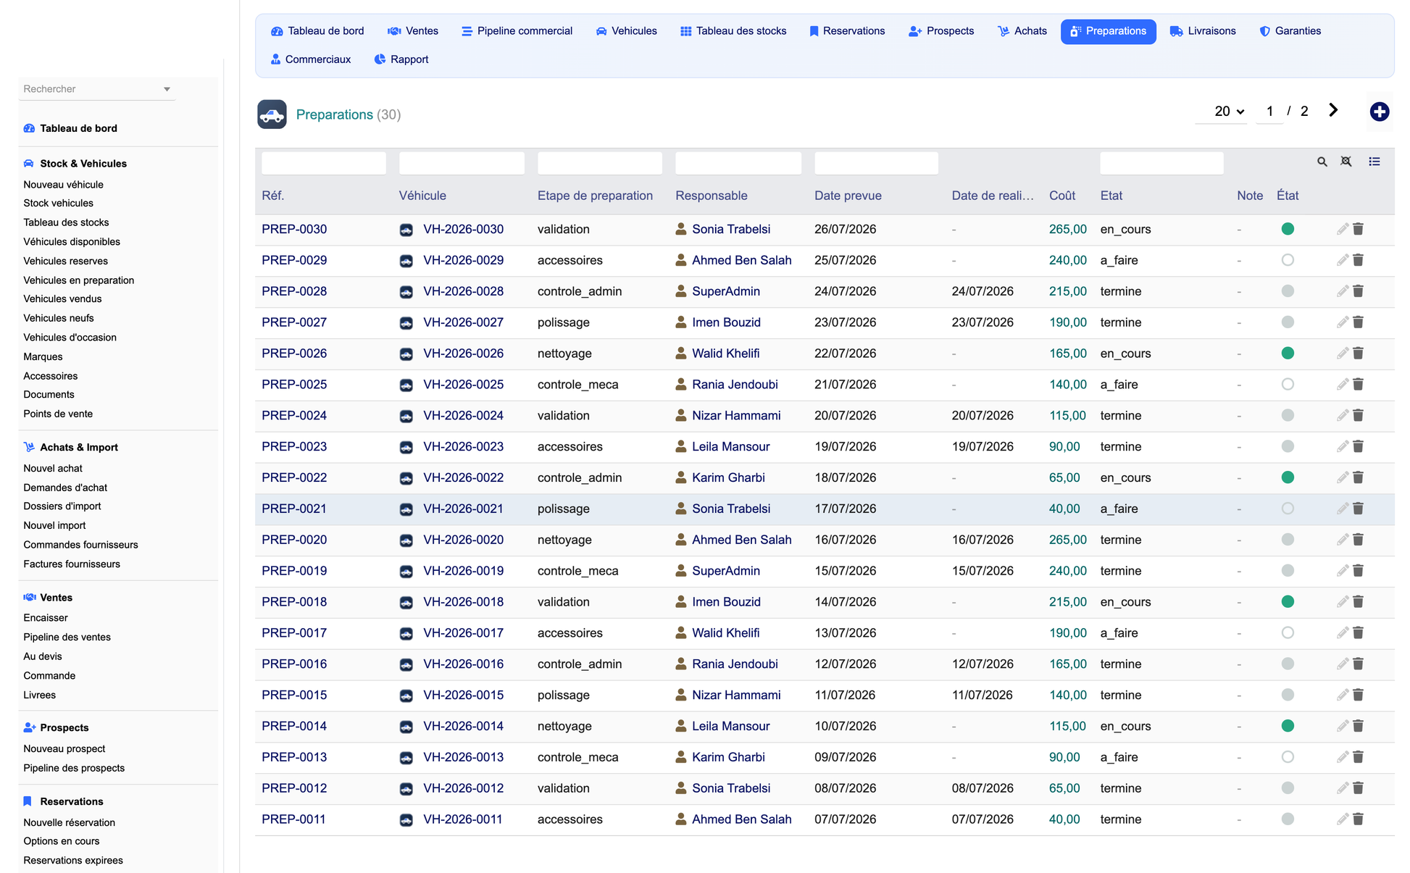Click the car icon beside VH-2026-0026
Viewport: 1410px width, 873px height.
[x=406, y=354]
